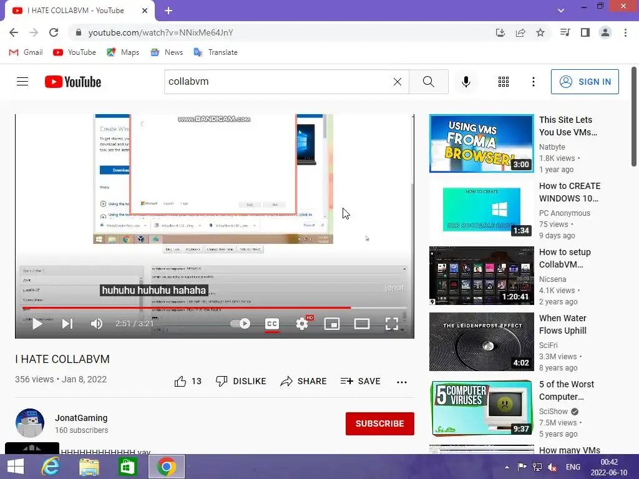Open the media controls icon in Chrome toolbar

565,32
